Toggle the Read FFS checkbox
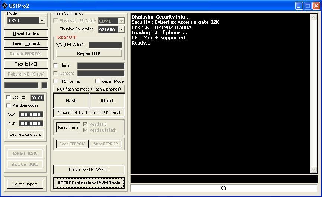 tap(85, 124)
